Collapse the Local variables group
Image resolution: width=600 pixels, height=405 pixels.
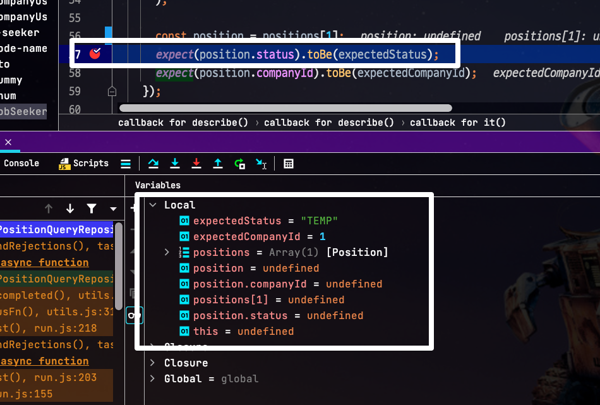pos(153,205)
